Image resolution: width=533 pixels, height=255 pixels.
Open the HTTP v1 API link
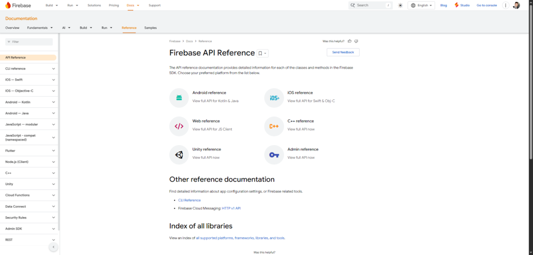coord(231,208)
